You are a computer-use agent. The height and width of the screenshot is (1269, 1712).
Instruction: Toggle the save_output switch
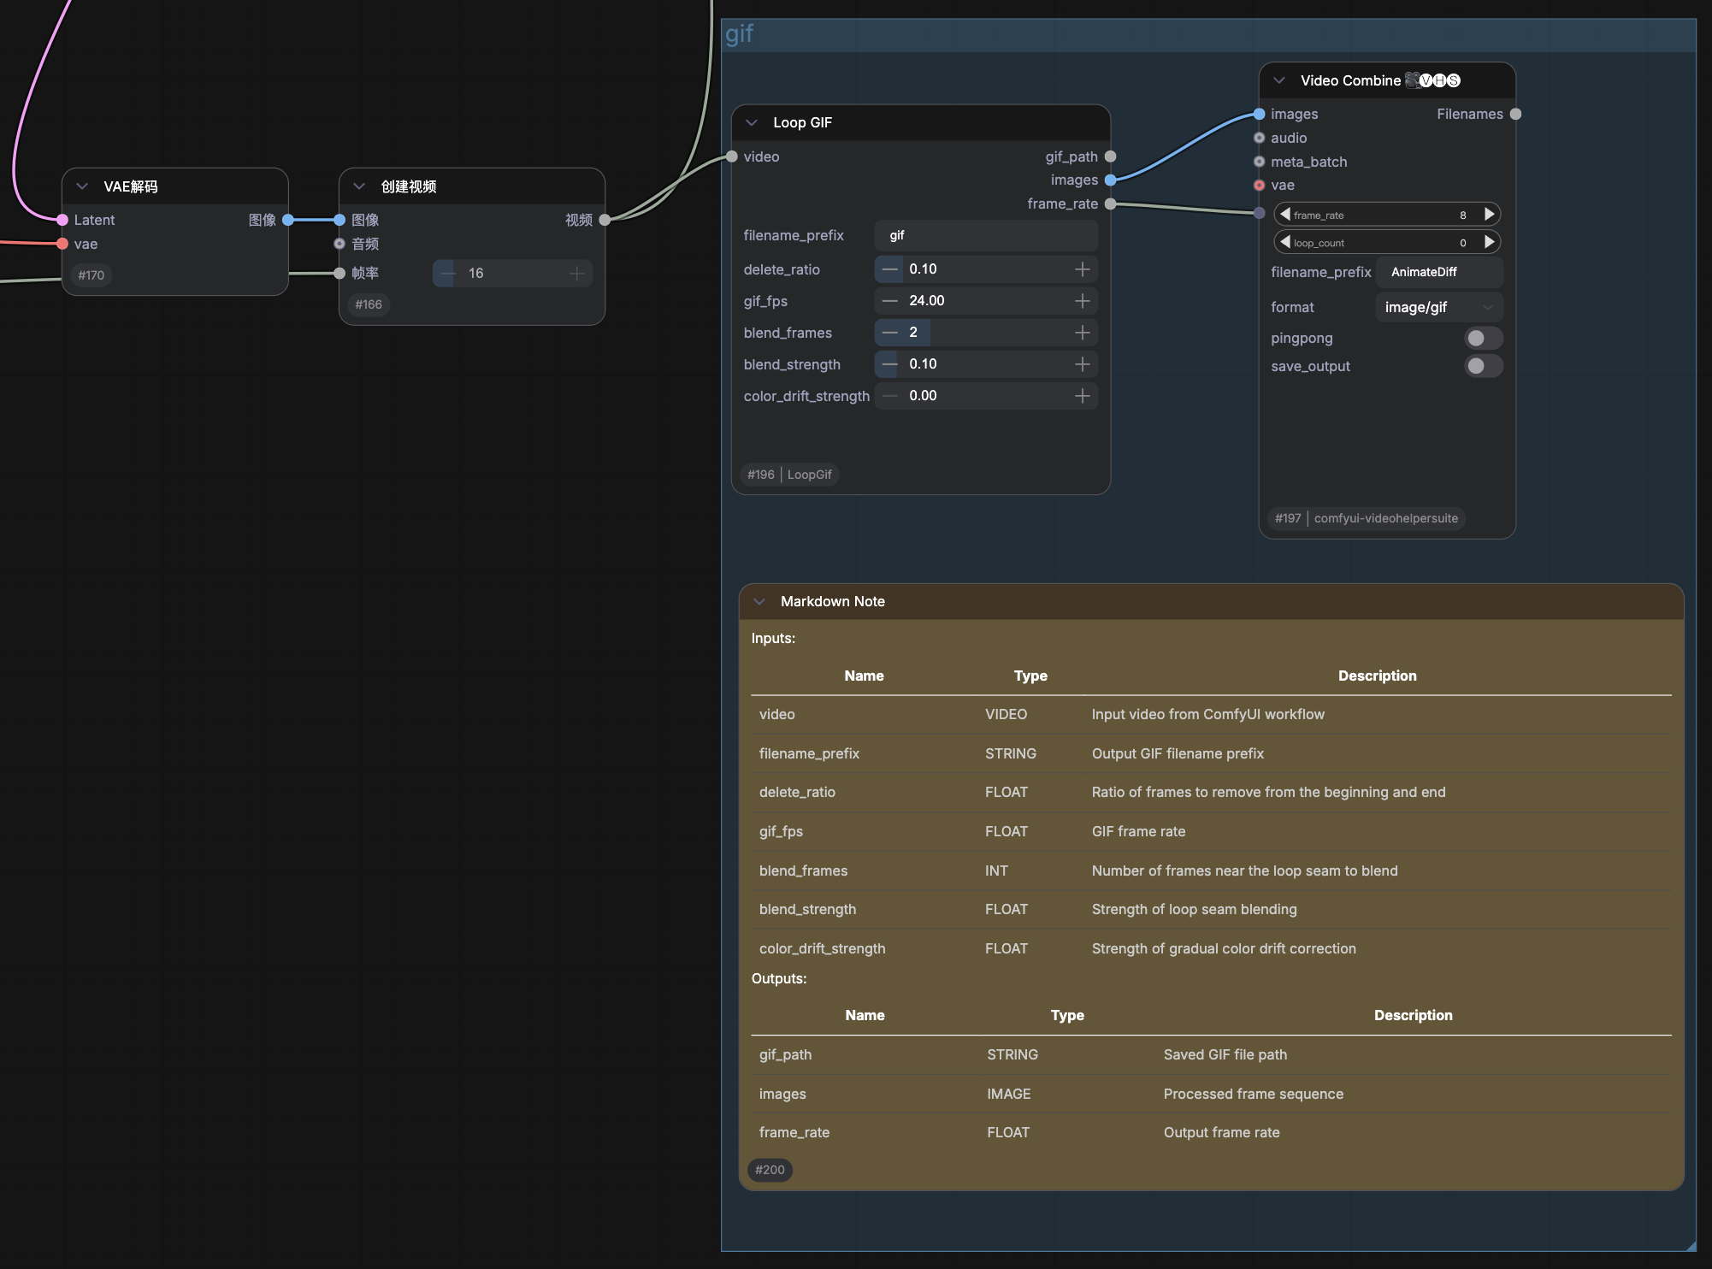[1484, 366]
